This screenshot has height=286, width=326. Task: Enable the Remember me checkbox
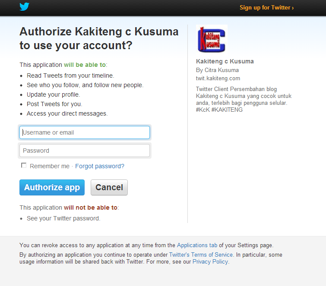24,166
